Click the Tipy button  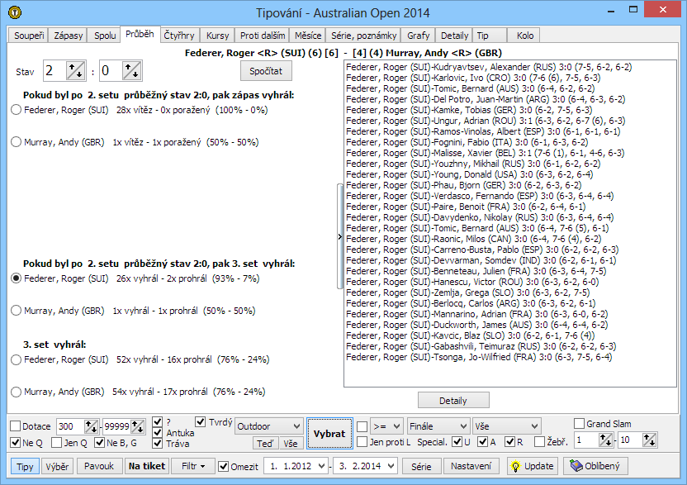click(25, 466)
